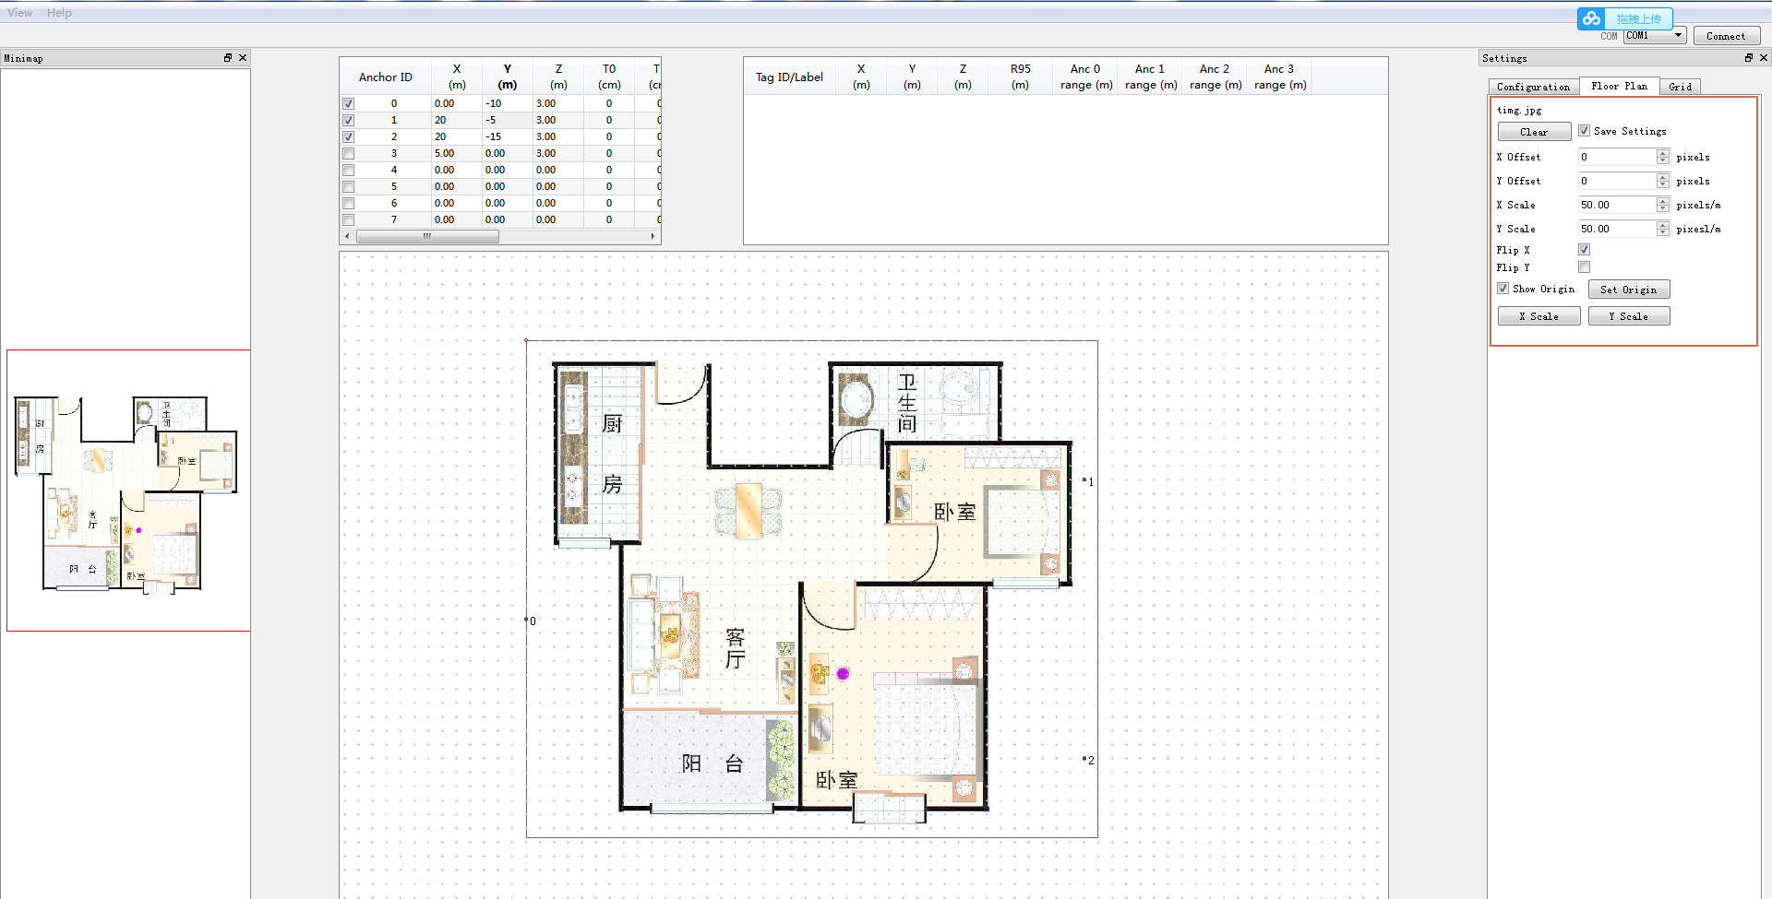Undock the Settings panel

pos(1748,58)
